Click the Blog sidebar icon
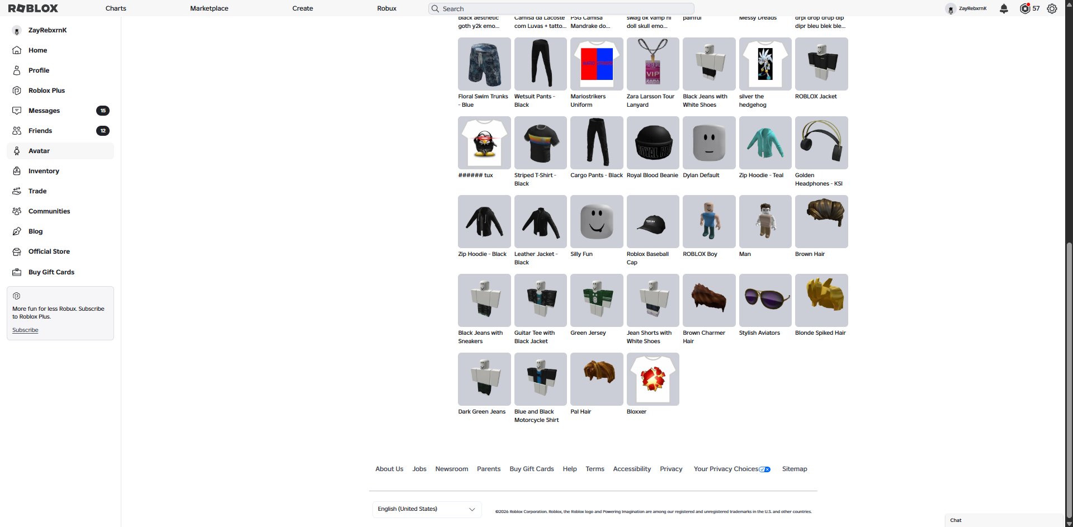This screenshot has width=1073, height=527. [x=17, y=231]
